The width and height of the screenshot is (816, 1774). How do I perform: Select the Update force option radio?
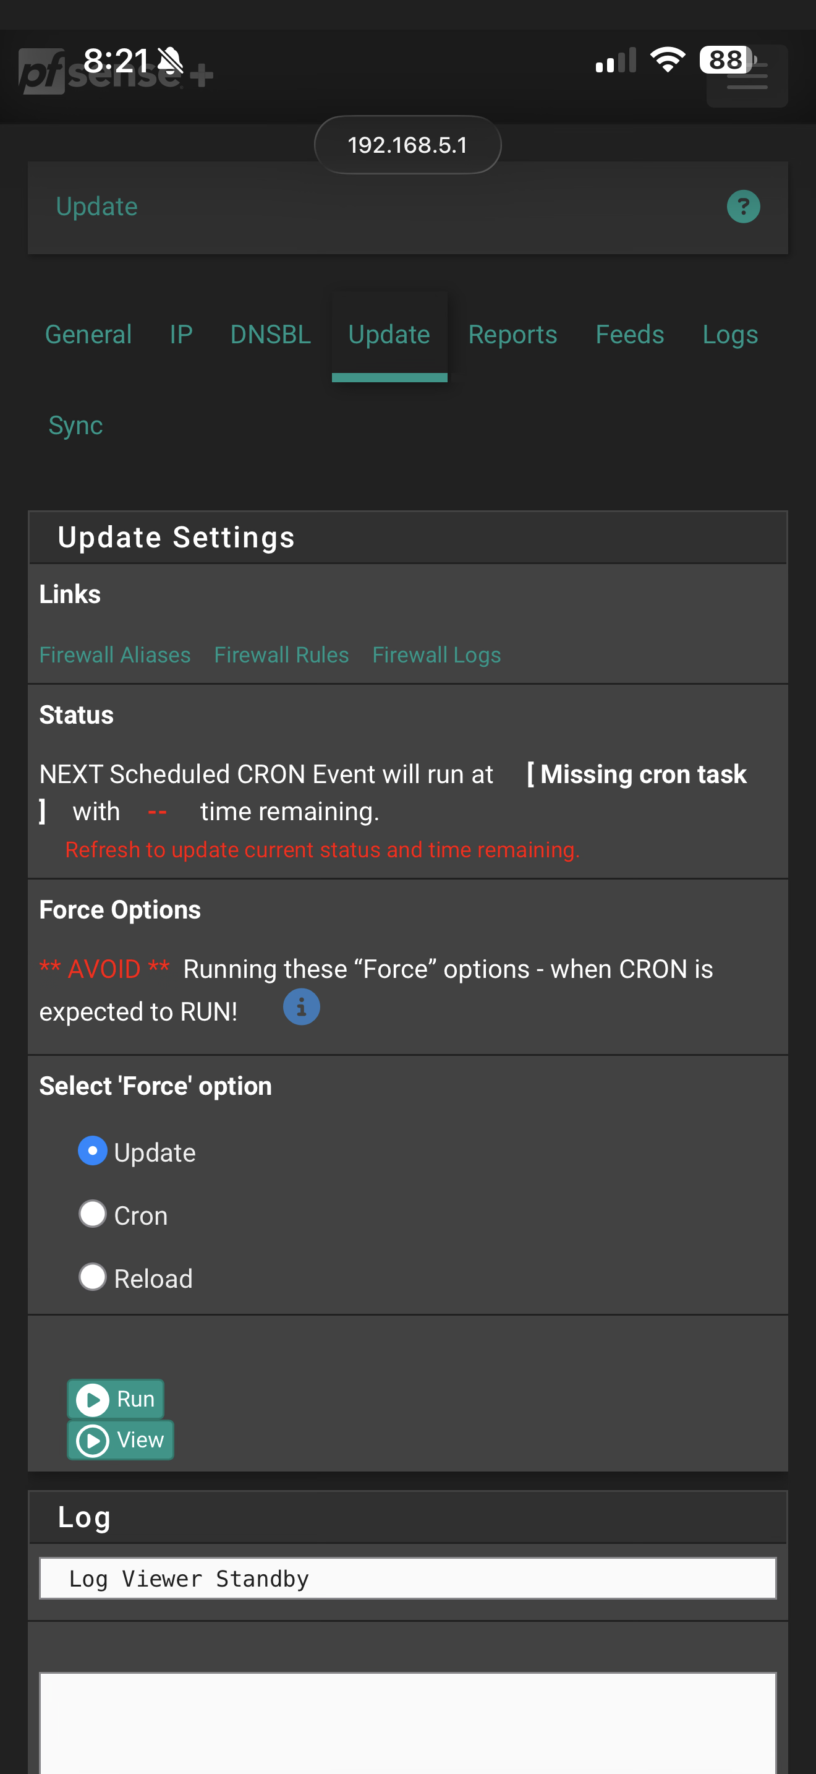click(x=93, y=1151)
